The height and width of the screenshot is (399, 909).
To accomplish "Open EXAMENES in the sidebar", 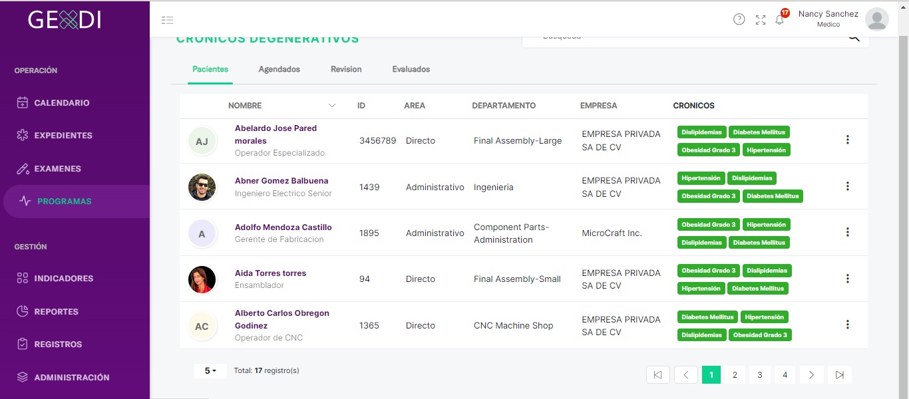I will (x=58, y=169).
